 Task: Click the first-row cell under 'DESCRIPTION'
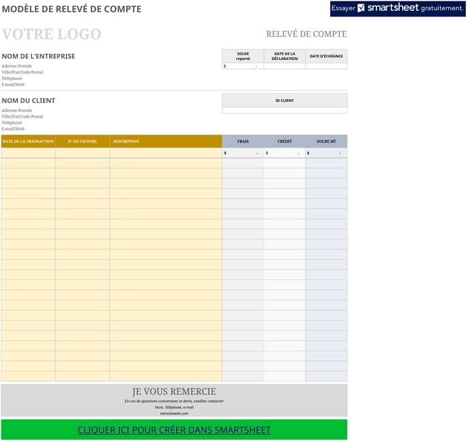[x=166, y=153]
